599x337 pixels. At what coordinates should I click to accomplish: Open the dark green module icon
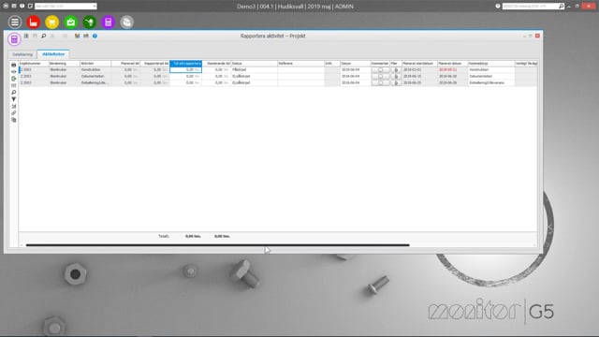click(x=90, y=22)
